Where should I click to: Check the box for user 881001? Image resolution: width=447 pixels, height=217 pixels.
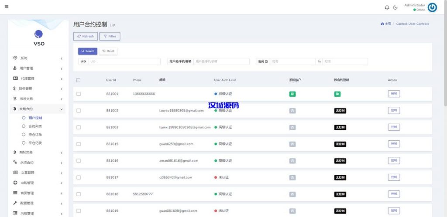(x=79, y=94)
